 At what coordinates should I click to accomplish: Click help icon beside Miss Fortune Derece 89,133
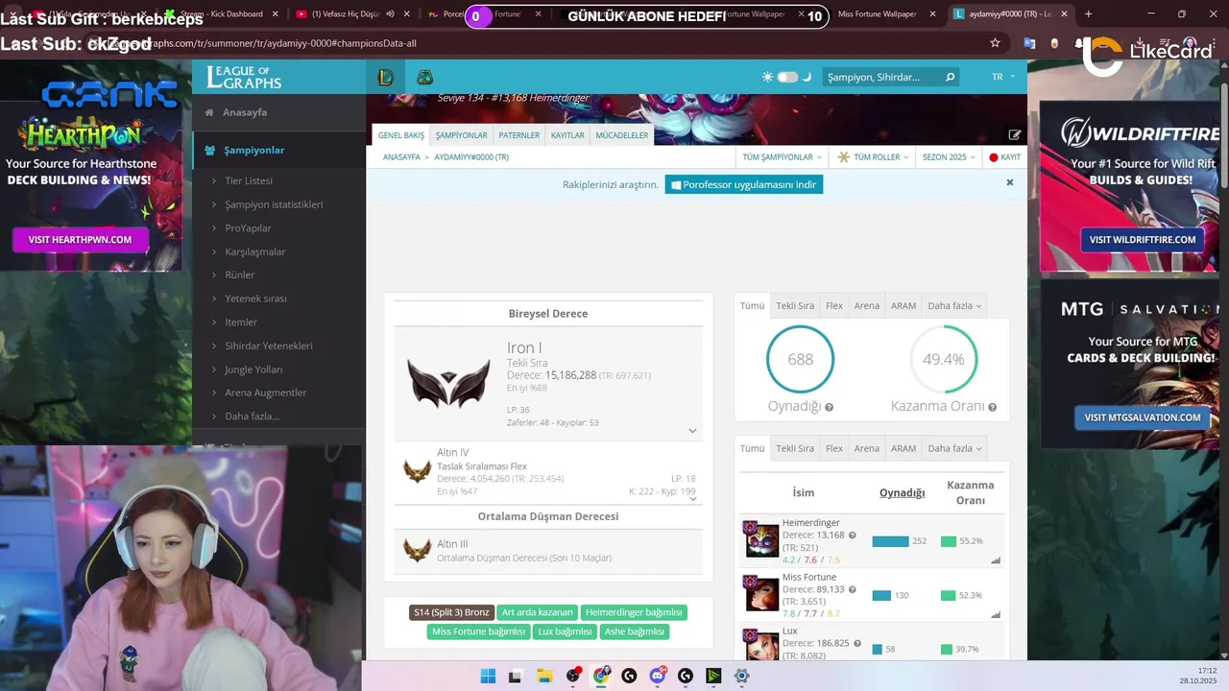point(852,590)
